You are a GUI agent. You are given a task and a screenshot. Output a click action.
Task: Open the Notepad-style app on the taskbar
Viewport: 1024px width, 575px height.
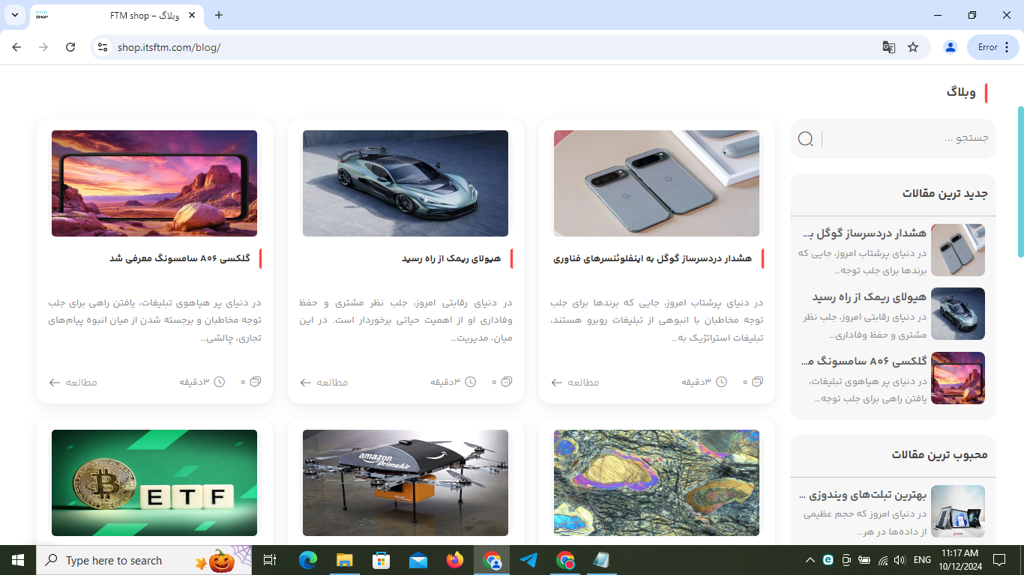(601, 560)
